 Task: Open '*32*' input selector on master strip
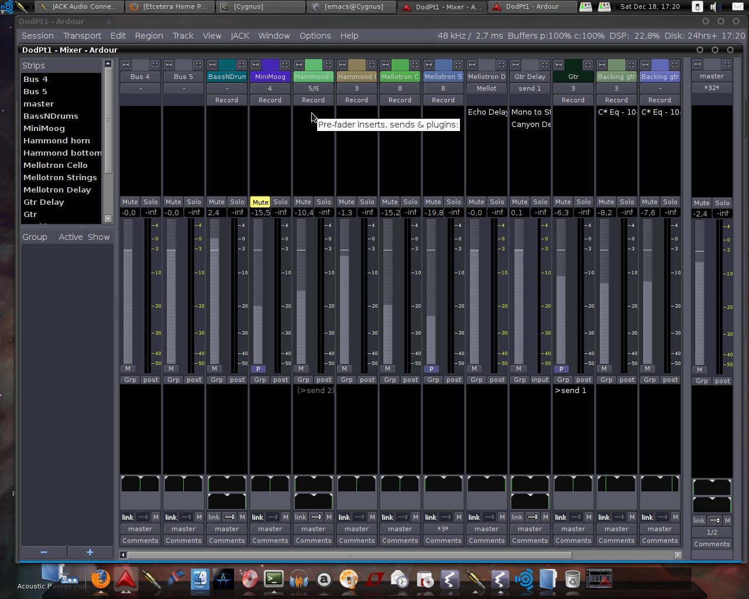[x=712, y=88]
